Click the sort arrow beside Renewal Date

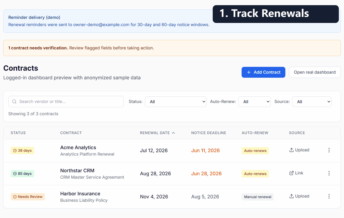coord(173,133)
